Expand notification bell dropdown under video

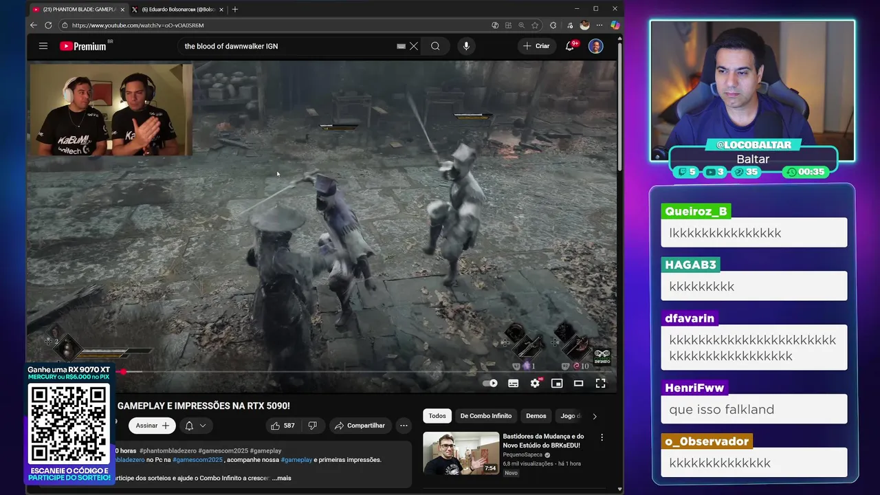click(195, 426)
